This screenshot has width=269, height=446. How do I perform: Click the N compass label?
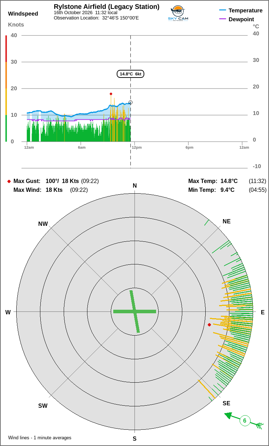point(134,186)
